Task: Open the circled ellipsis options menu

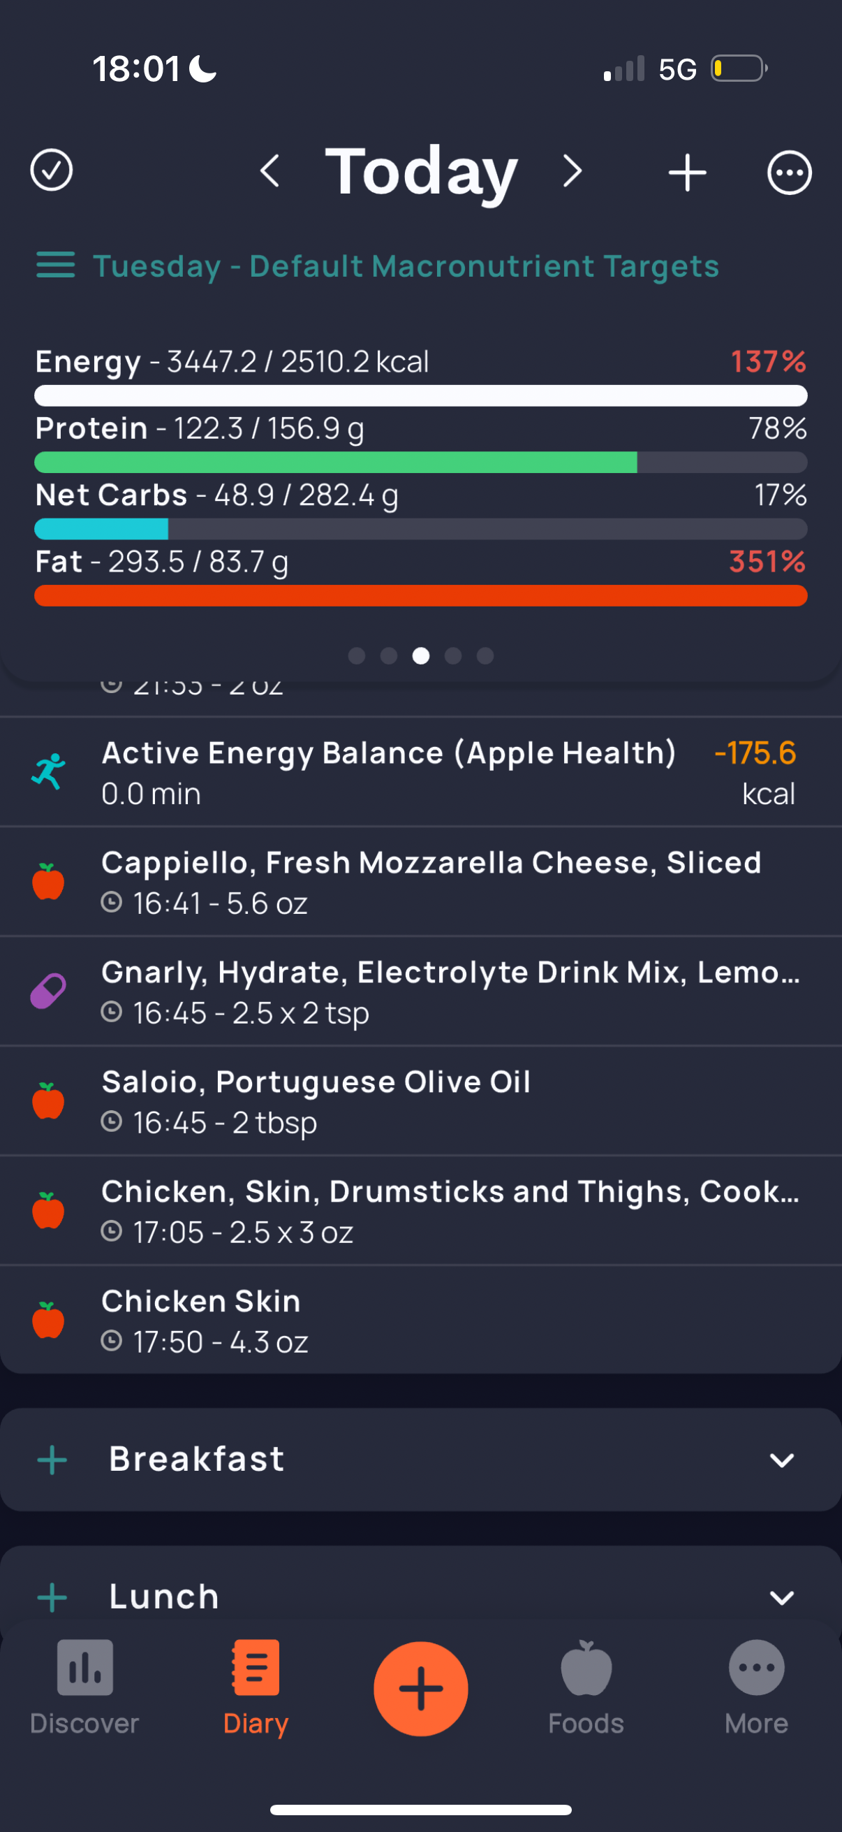Action: [789, 173]
